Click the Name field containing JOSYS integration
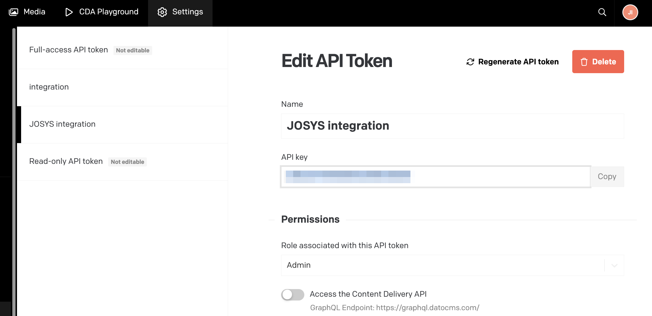The image size is (652, 316). pos(452,126)
